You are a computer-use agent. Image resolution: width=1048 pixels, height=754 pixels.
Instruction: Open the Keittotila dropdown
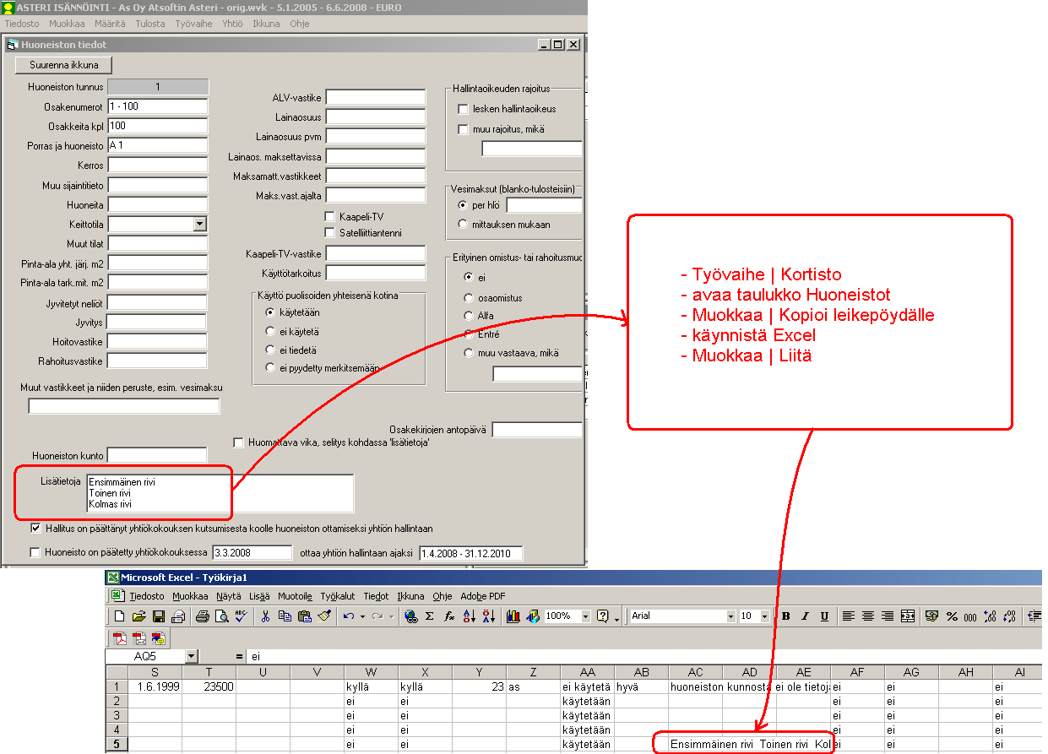(x=199, y=224)
